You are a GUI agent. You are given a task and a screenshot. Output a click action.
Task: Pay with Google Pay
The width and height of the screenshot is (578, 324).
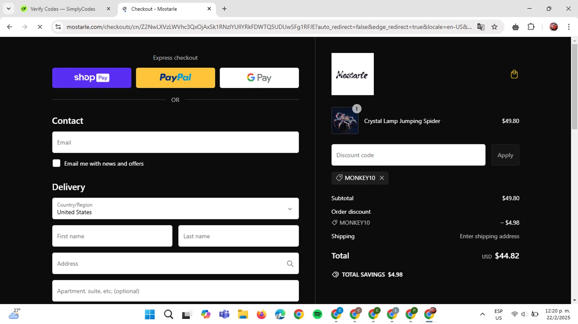[x=259, y=78]
